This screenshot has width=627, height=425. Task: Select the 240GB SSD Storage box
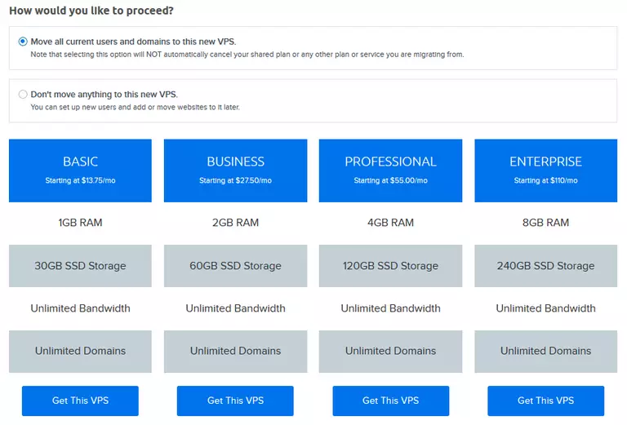click(545, 266)
